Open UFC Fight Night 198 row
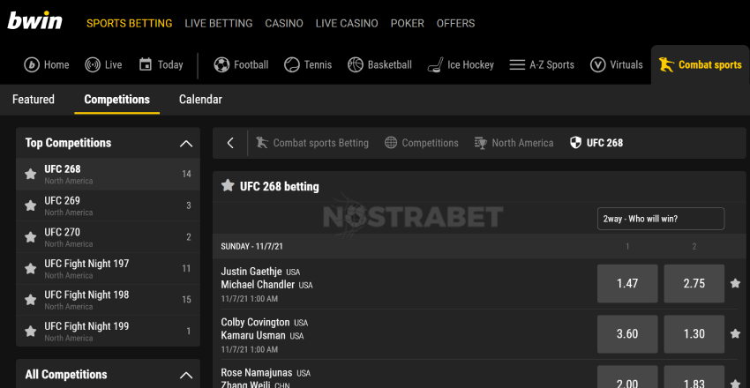This screenshot has width=750, height=388. click(x=109, y=300)
